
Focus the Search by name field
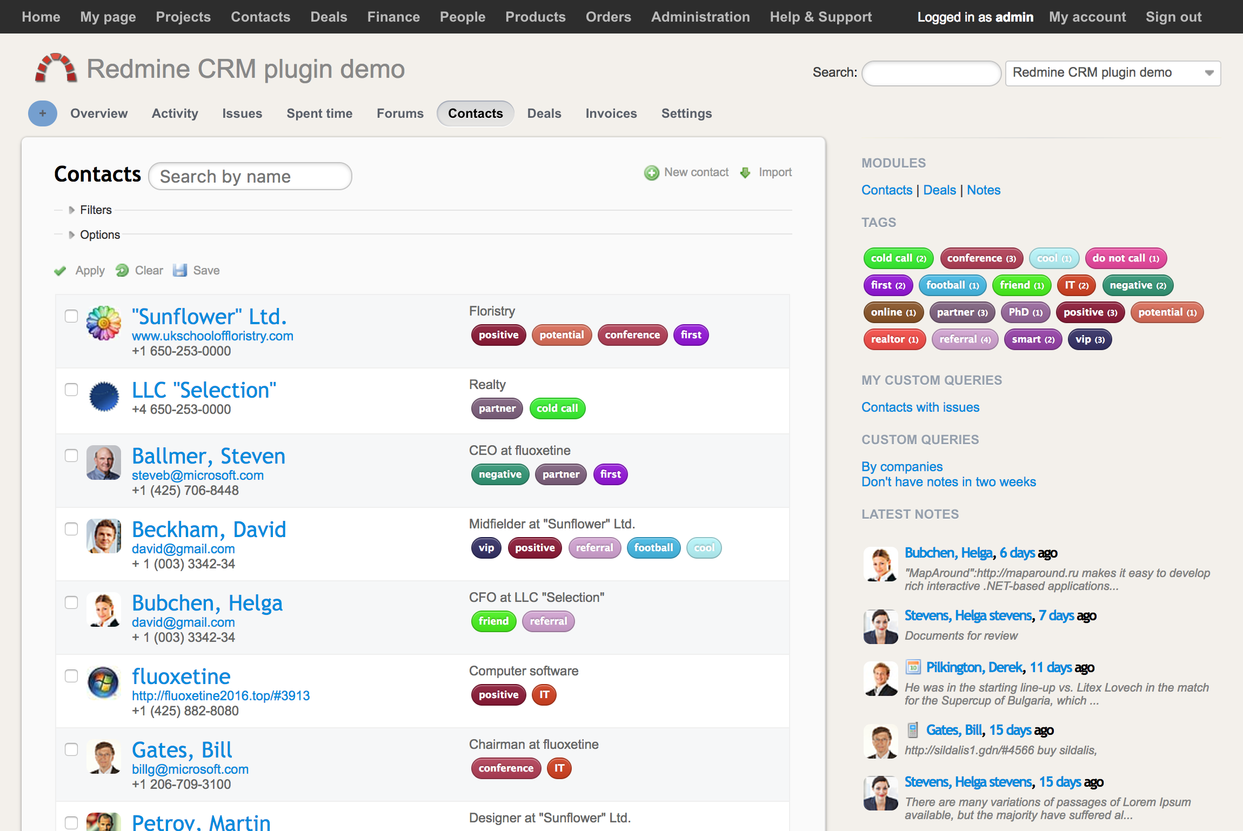click(250, 177)
